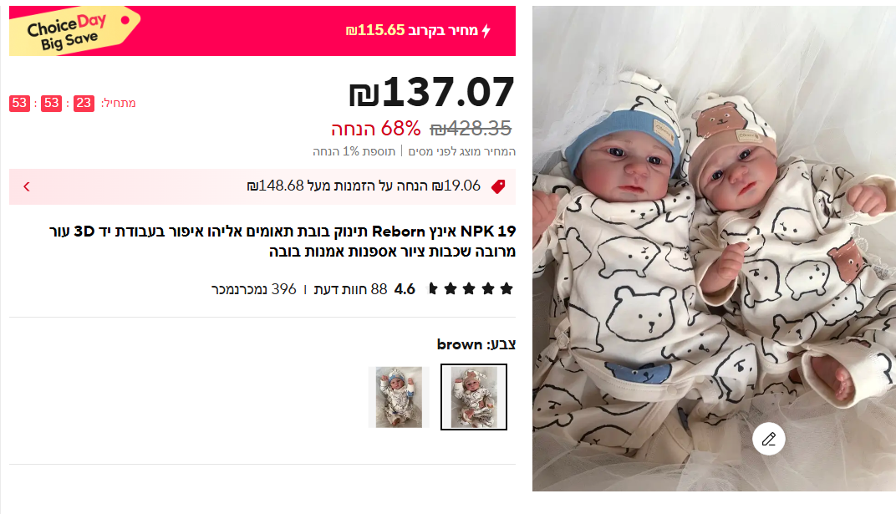This screenshot has height=514, width=896.
Task: Click the current price ₪137.07
Action: coord(432,92)
